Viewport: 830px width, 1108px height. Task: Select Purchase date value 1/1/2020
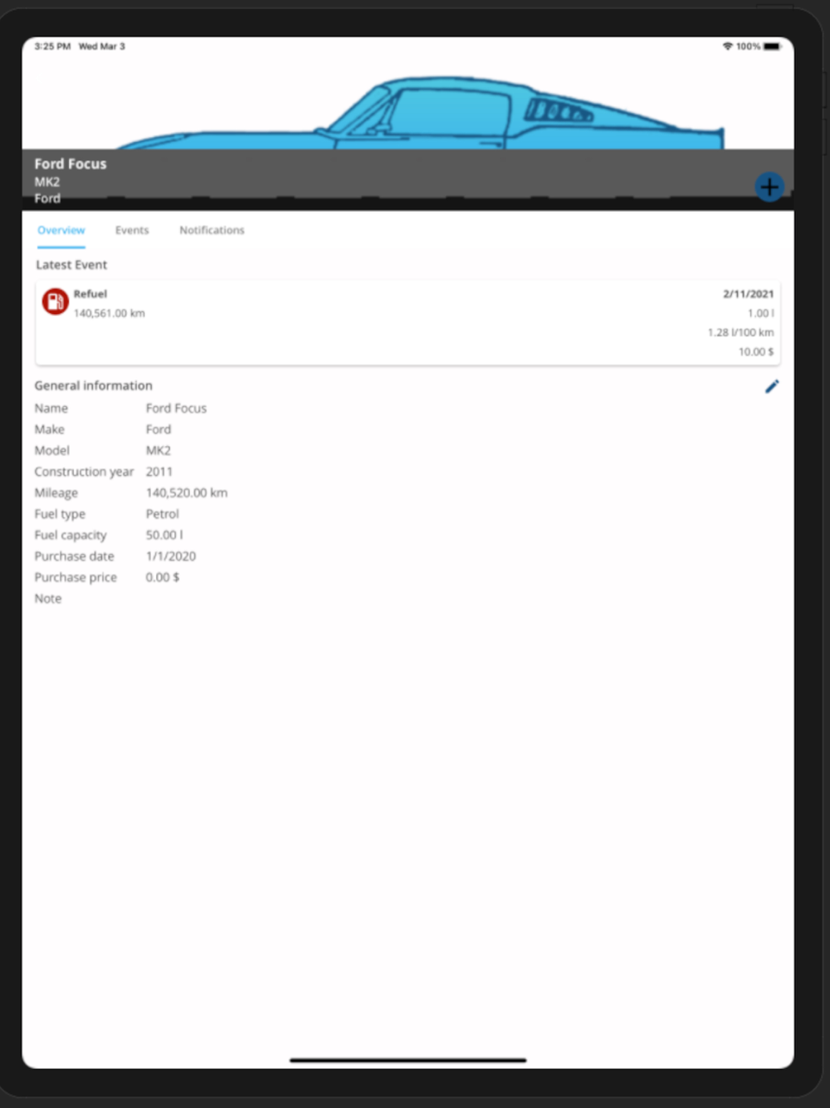(x=170, y=556)
